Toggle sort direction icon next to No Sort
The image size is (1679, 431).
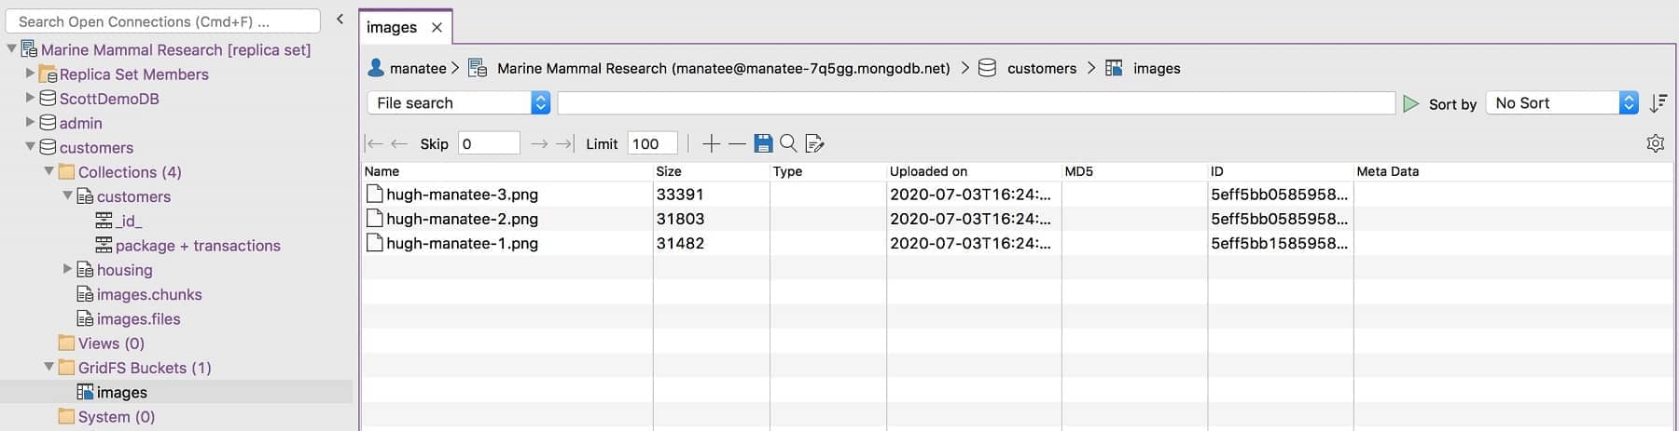[x=1658, y=103]
